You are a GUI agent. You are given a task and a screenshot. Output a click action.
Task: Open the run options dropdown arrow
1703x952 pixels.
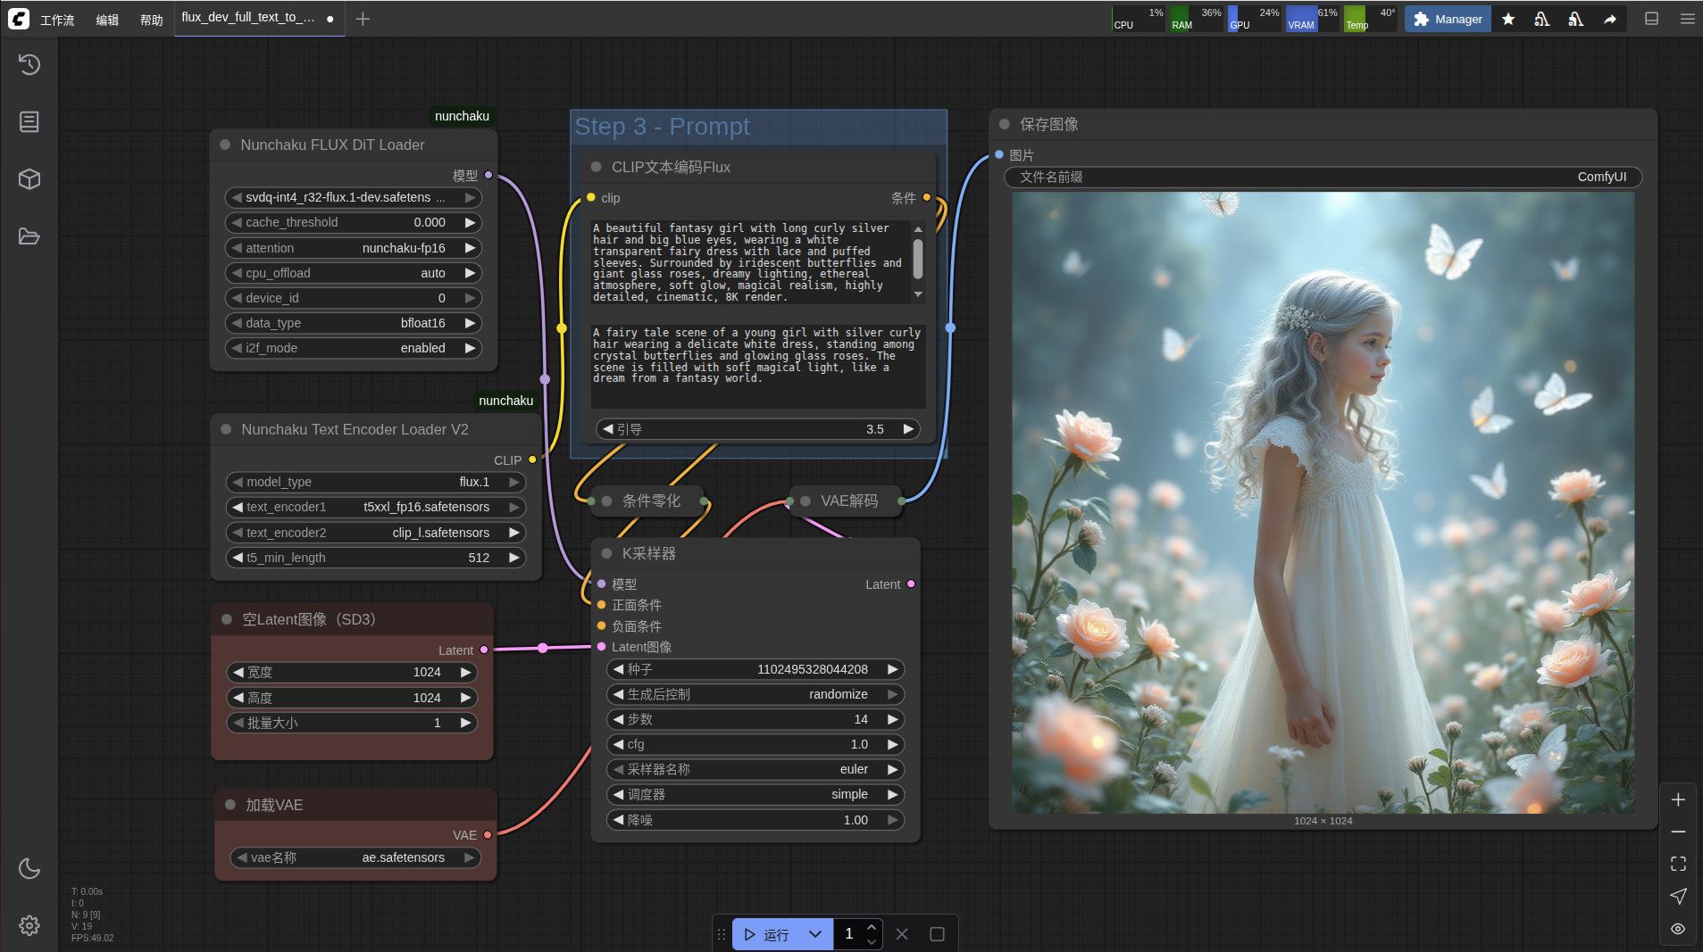[x=814, y=934]
